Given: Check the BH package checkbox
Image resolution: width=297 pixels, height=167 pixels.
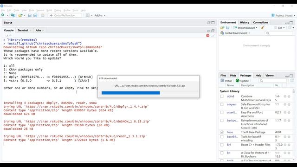Looking at the screenshot, I should (x=222, y=145).
